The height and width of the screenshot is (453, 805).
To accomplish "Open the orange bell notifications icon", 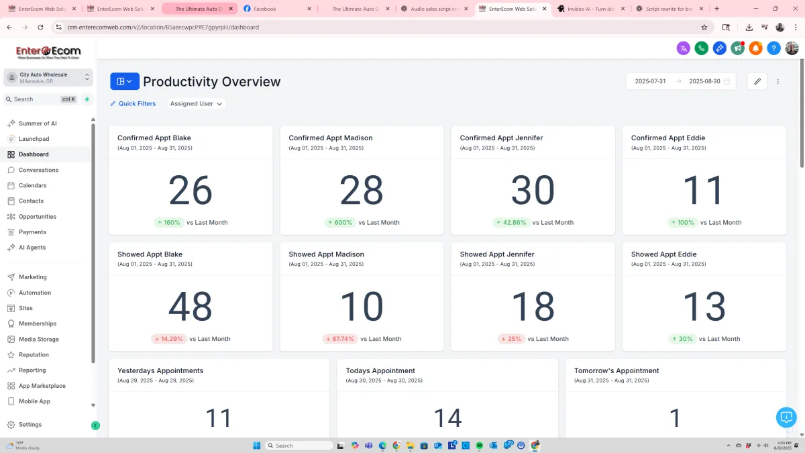I will 756,48.
